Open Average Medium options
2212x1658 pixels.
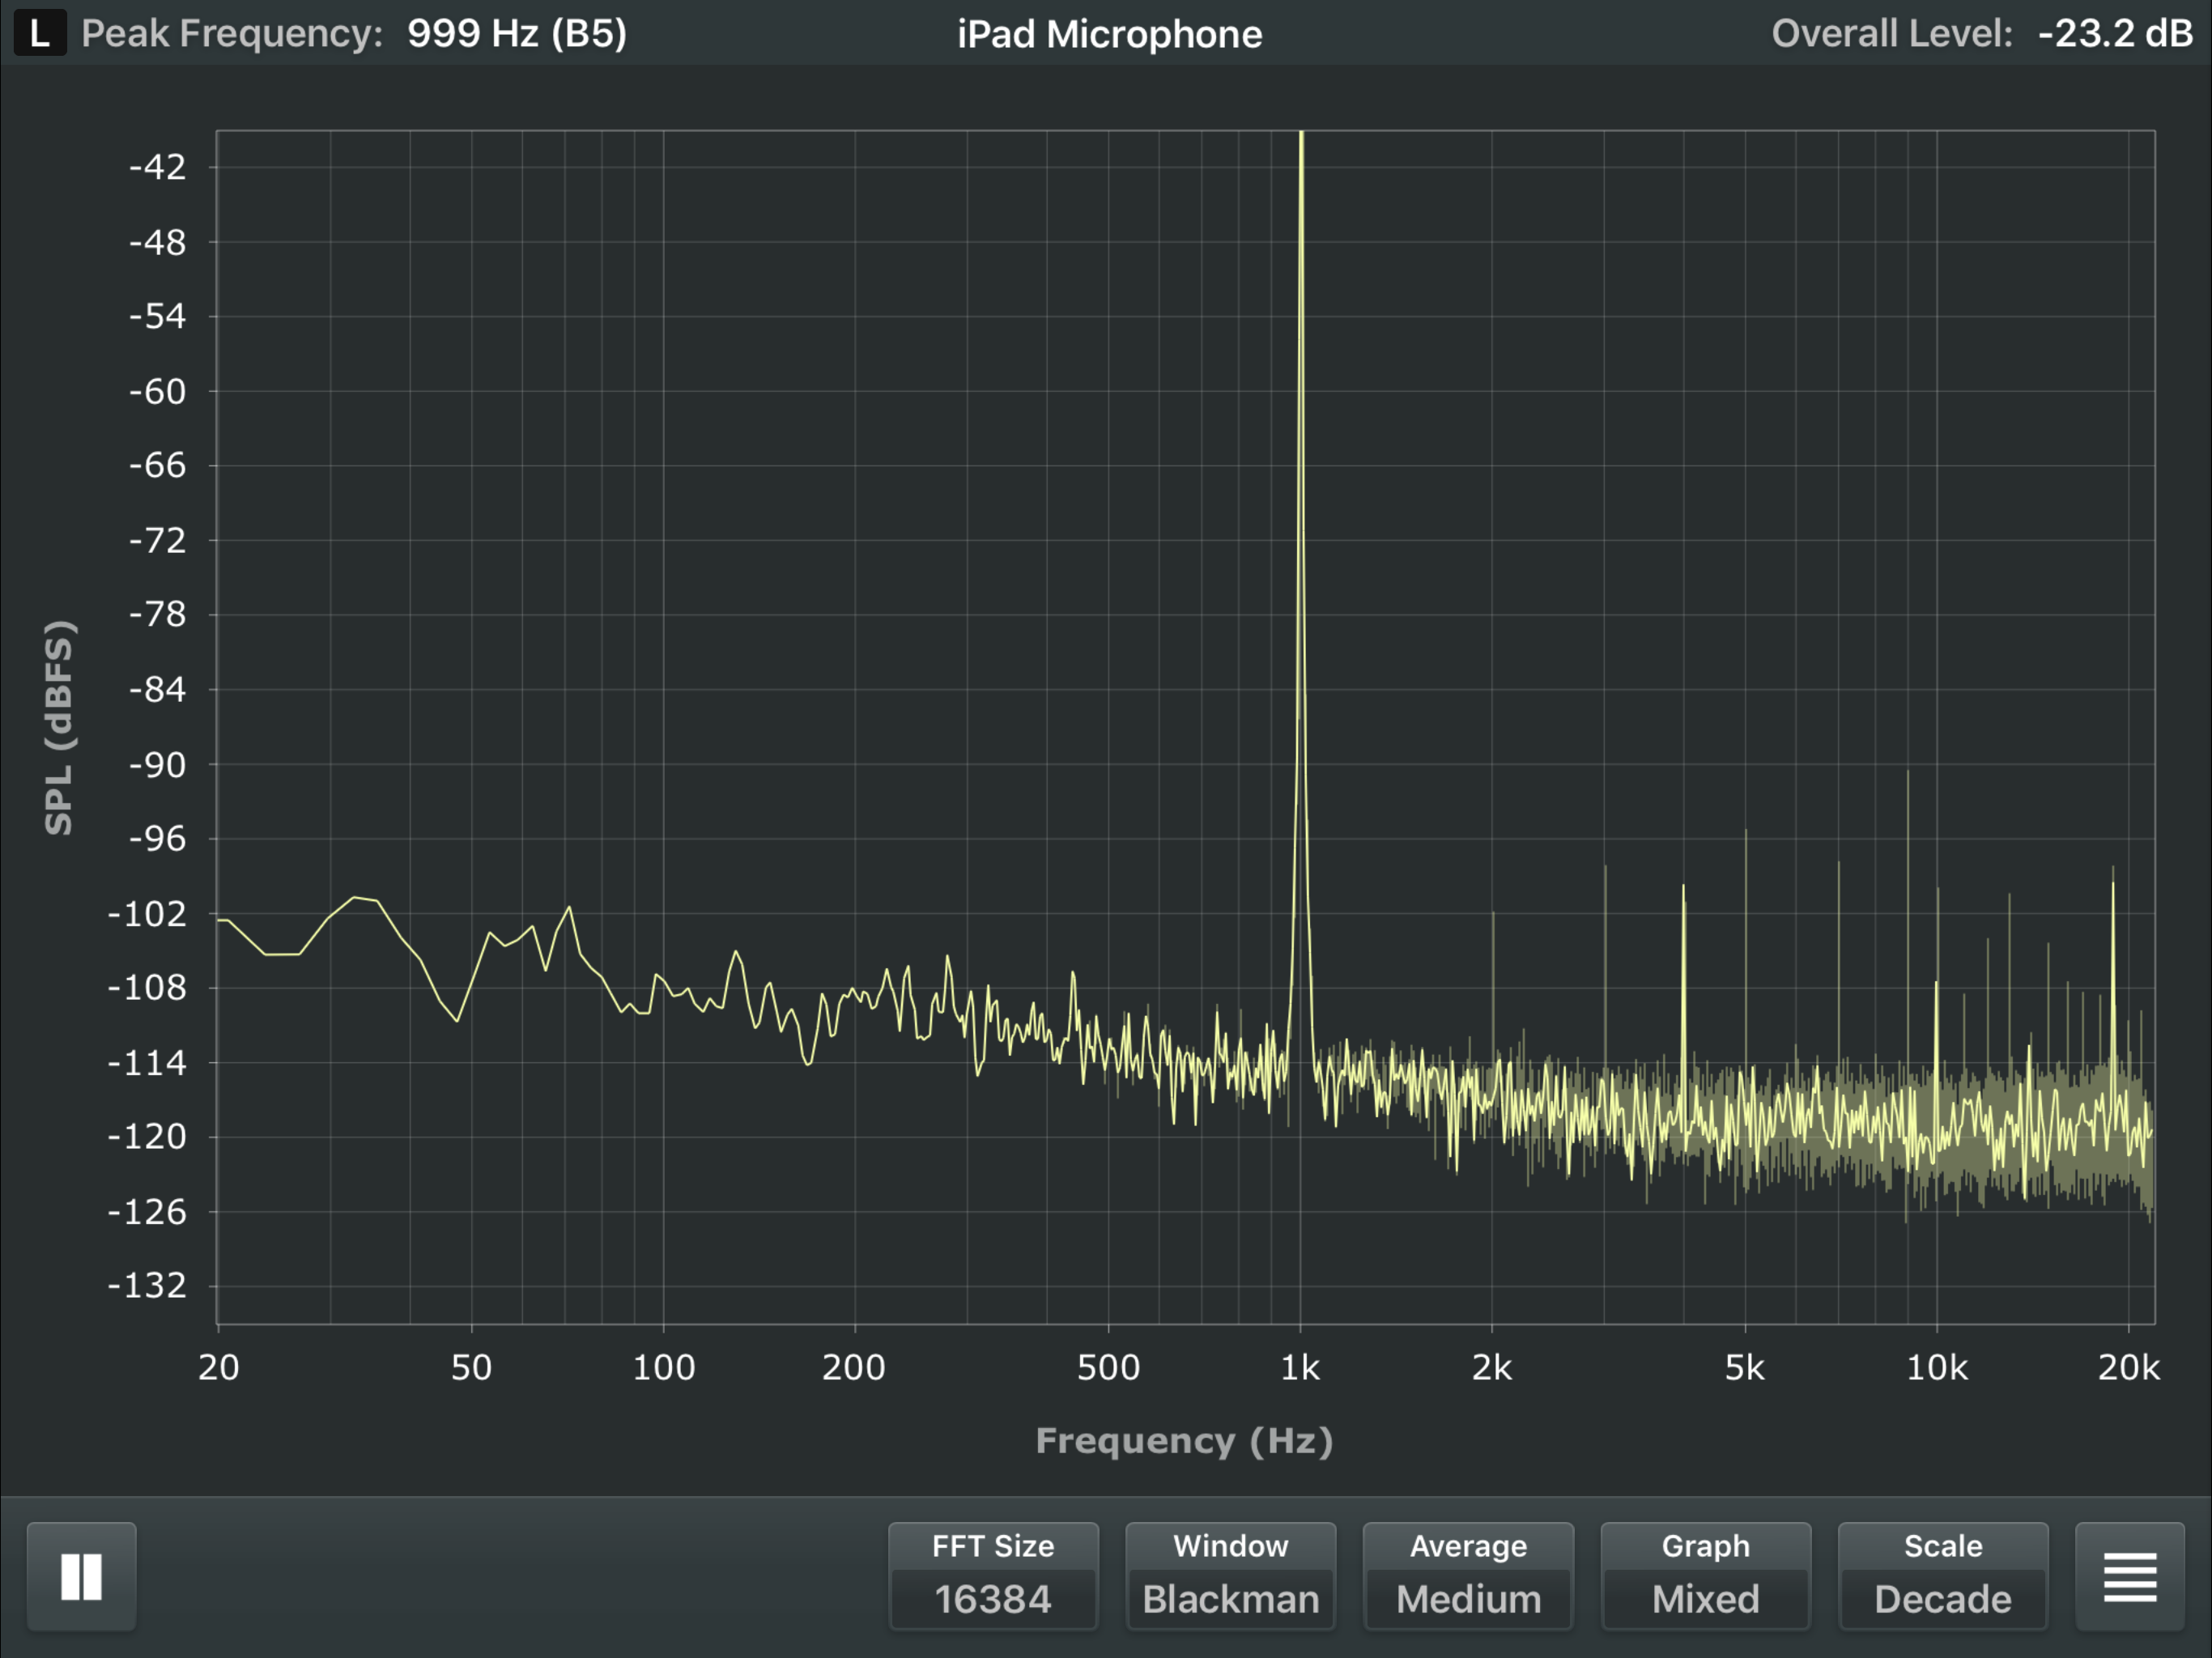(x=1467, y=1576)
